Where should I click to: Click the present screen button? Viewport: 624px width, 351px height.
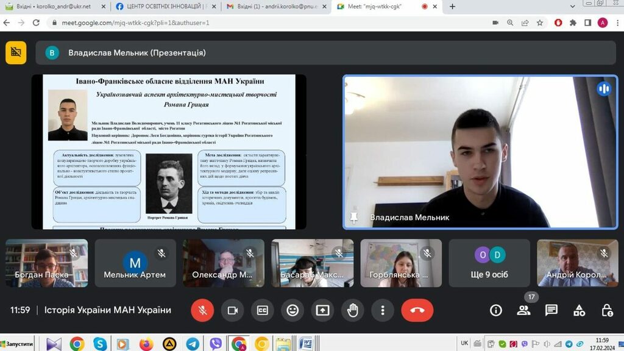pyautogui.click(x=322, y=310)
